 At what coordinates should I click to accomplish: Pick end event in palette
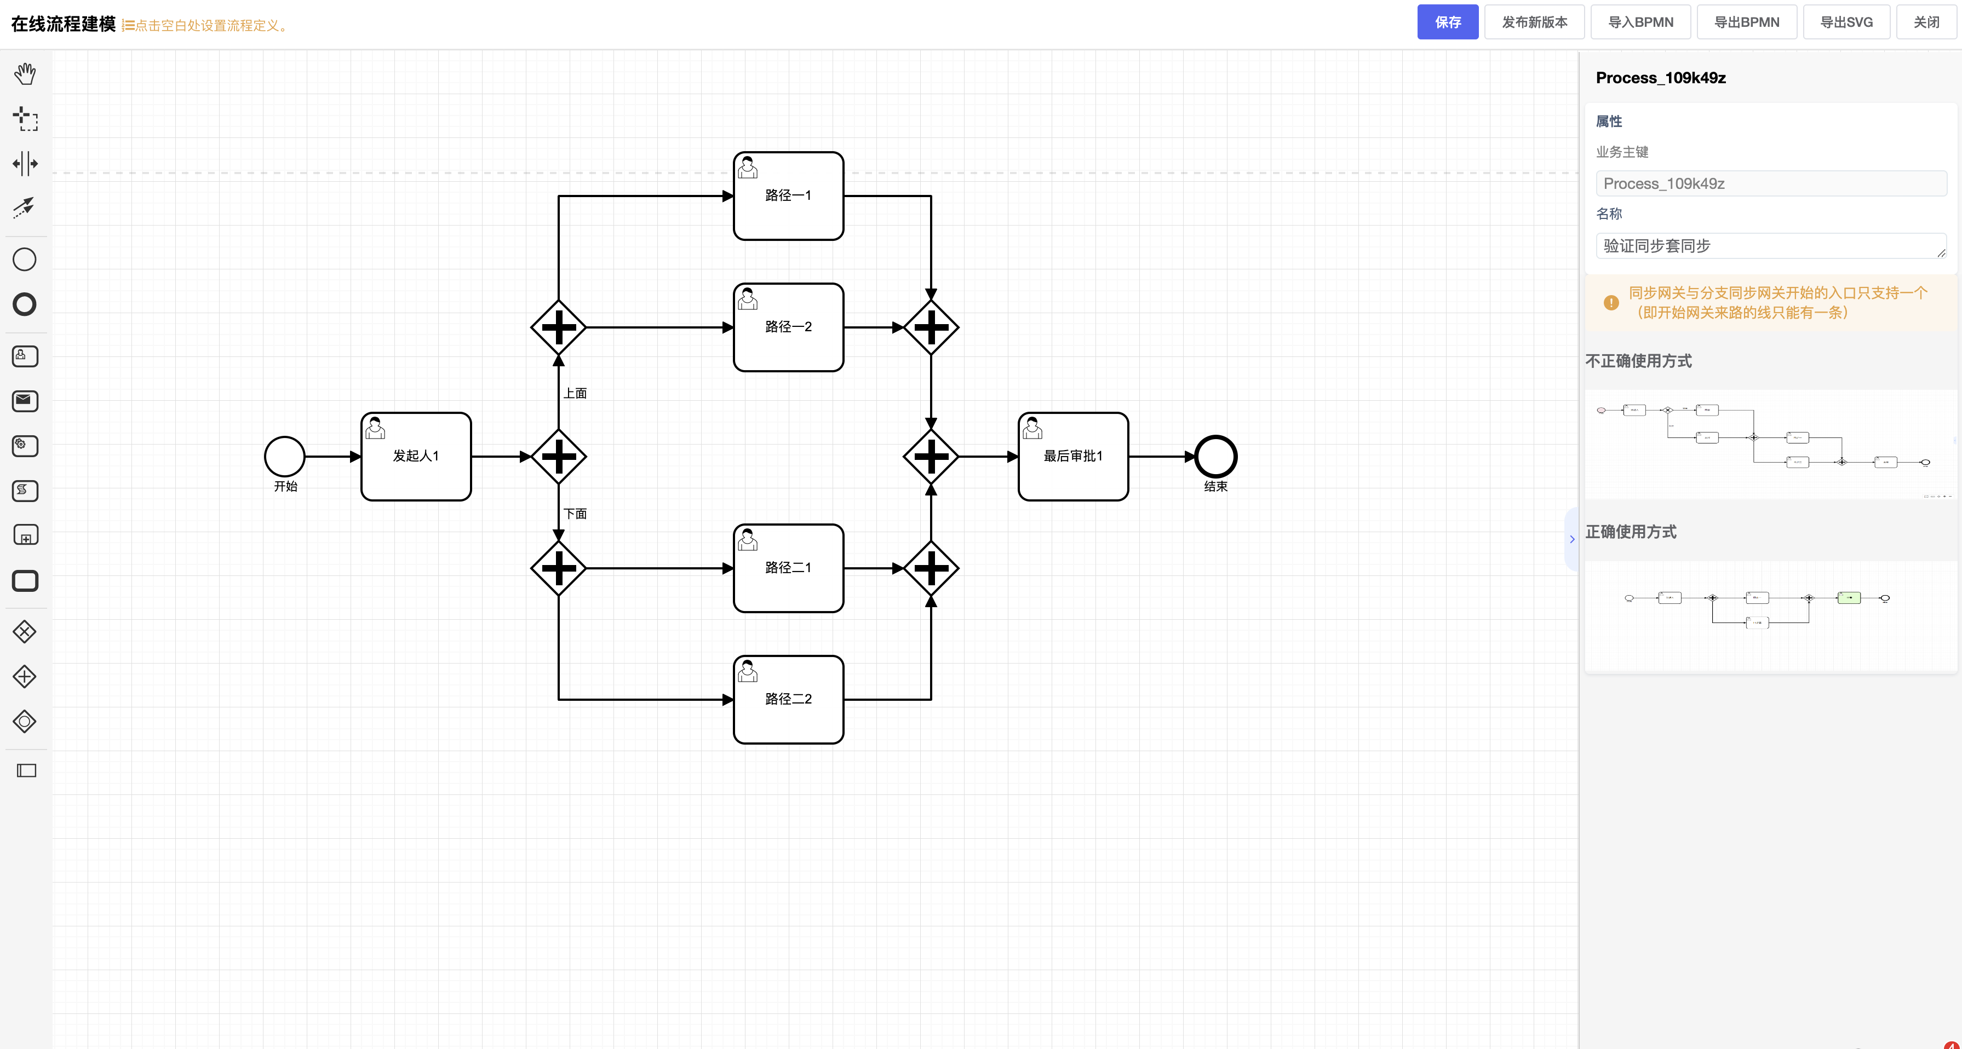pos(25,304)
